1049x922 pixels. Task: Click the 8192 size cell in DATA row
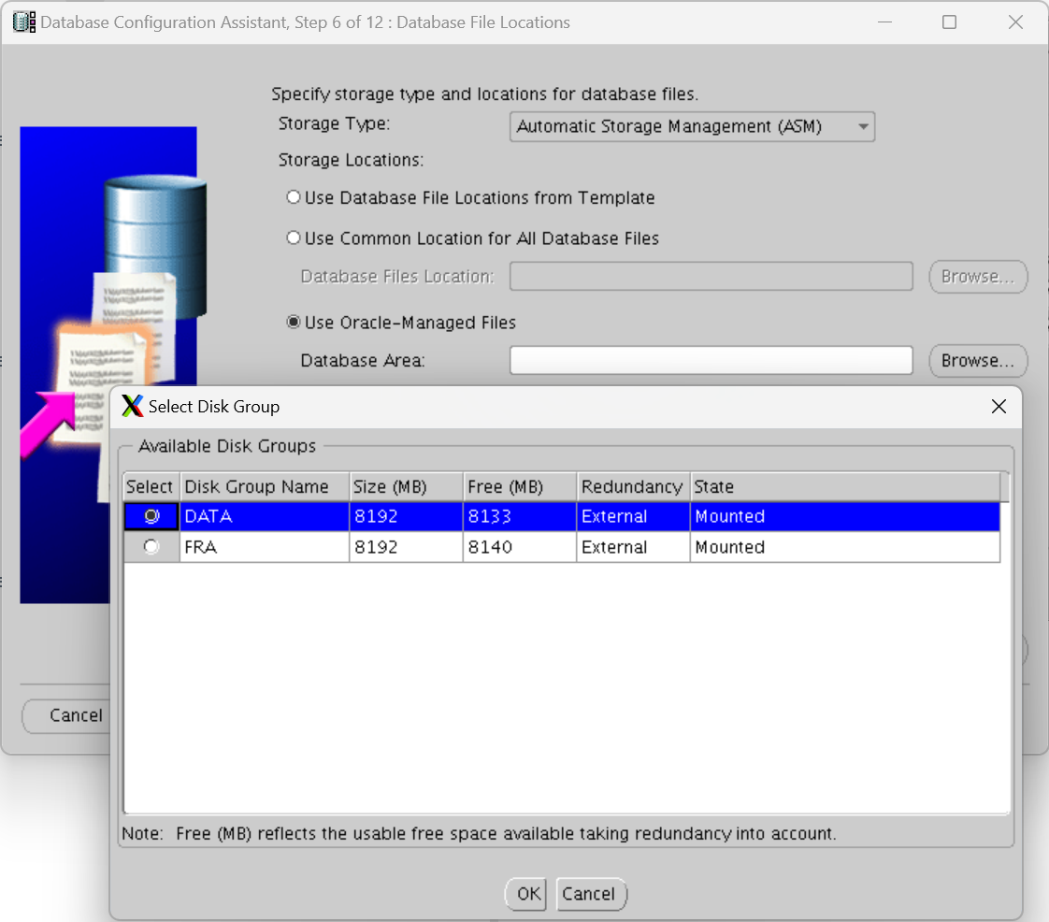[406, 516]
